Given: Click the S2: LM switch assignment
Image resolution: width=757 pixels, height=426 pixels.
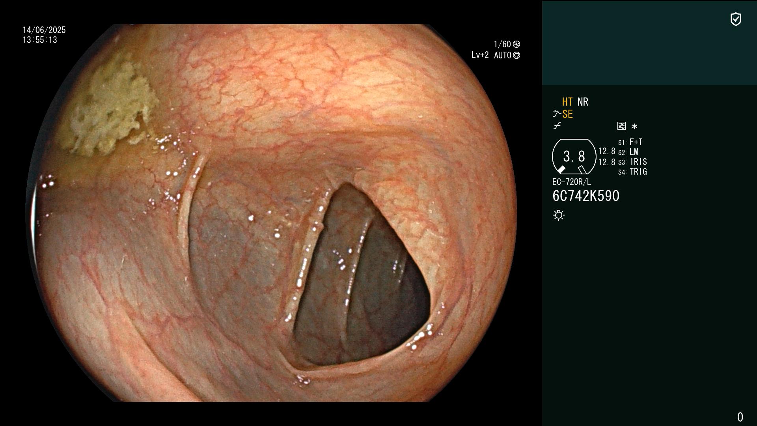Looking at the screenshot, I should (x=628, y=152).
